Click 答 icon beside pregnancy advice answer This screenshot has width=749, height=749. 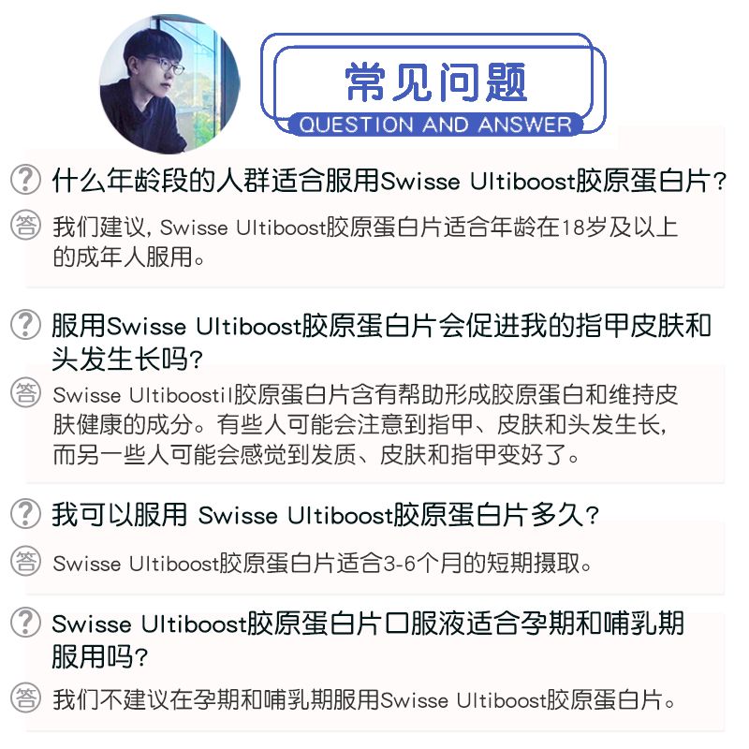tap(26, 698)
